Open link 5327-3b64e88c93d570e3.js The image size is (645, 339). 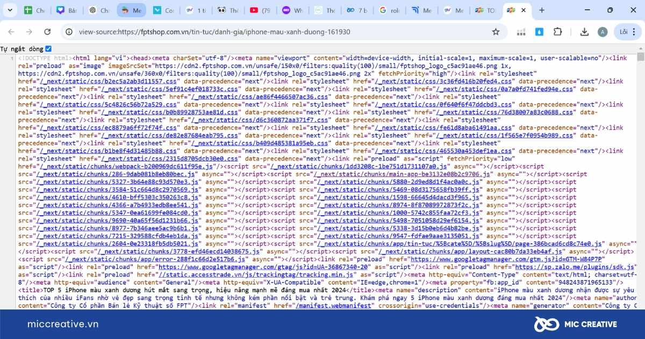pyautogui.click(x=118, y=182)
